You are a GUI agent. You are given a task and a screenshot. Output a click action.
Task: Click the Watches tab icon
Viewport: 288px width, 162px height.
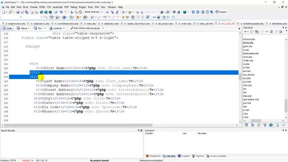[193, 156]
